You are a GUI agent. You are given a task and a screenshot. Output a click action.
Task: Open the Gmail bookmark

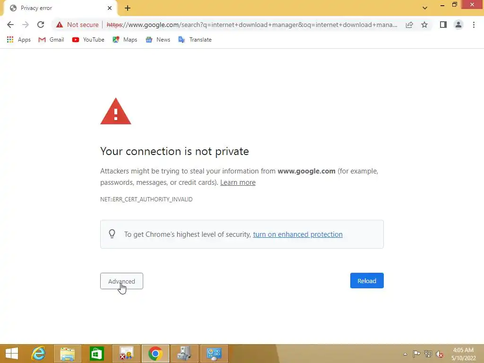51,40
